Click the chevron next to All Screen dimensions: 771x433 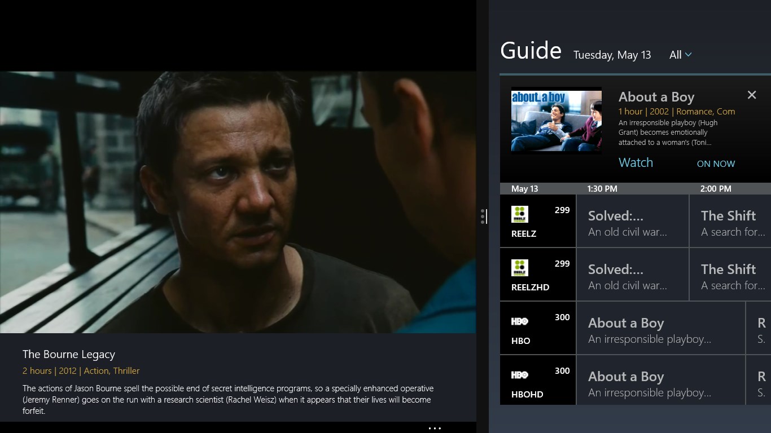coord(687,55)
